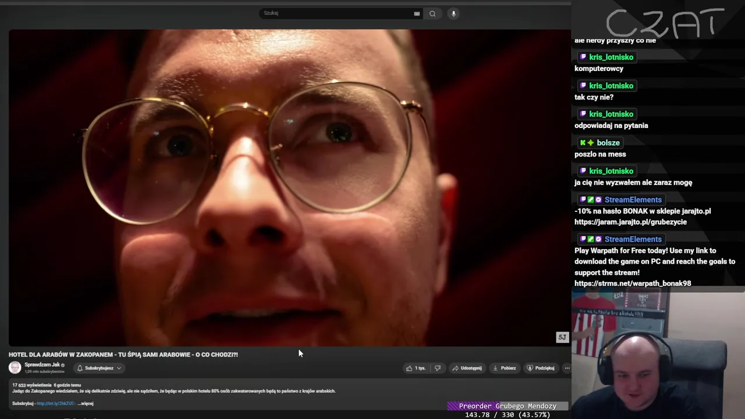Click the Pobierz download button

click(x=504, y=368)
